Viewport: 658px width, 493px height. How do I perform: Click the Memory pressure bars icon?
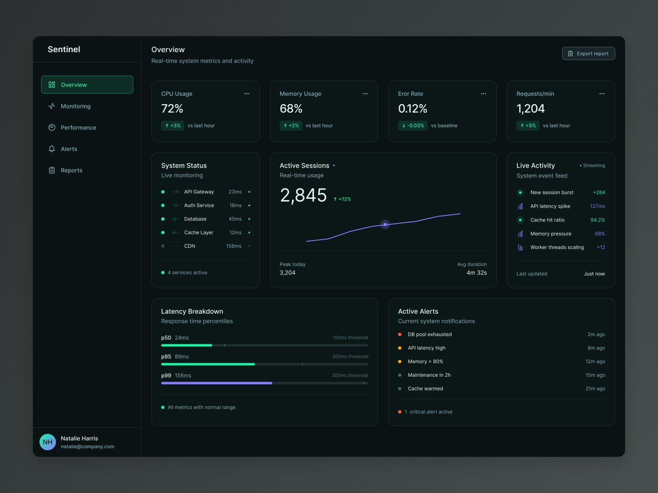[x=520, y=233]
